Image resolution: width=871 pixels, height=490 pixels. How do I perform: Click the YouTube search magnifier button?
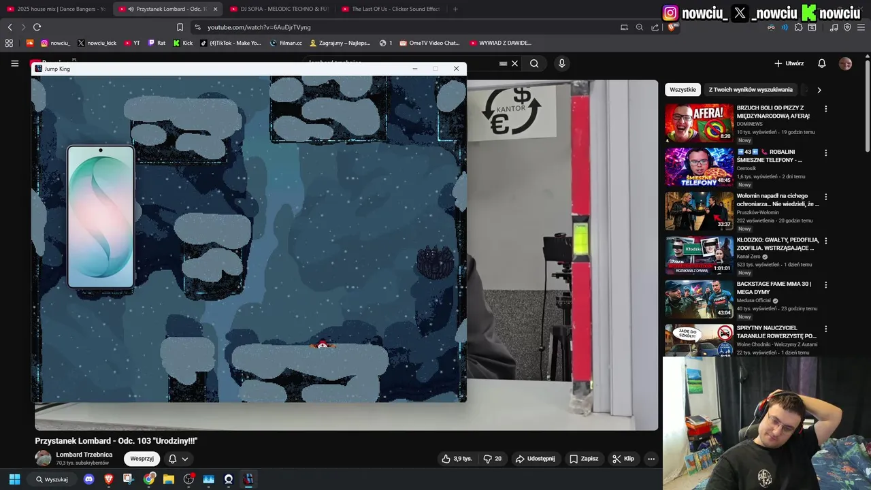[x=534, y=63]
